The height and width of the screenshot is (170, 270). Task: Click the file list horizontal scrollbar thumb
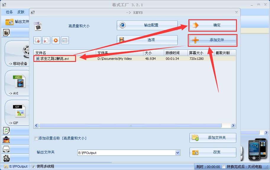click(x=130, y=125)
